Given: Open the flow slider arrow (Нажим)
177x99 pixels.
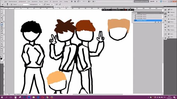Looking at the screenshot, I should click(x=54, y=4).
